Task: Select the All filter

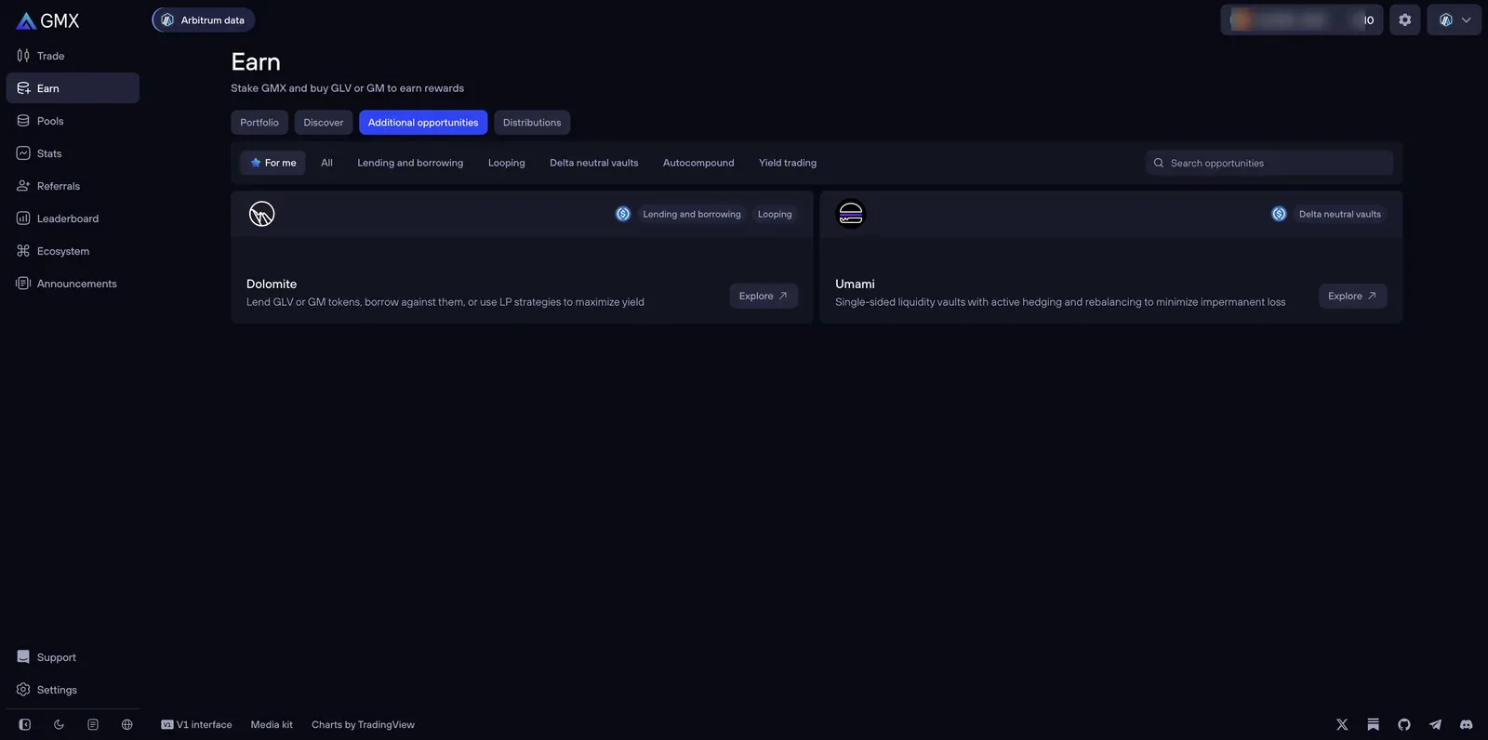Action: click(x=326, y=163)
